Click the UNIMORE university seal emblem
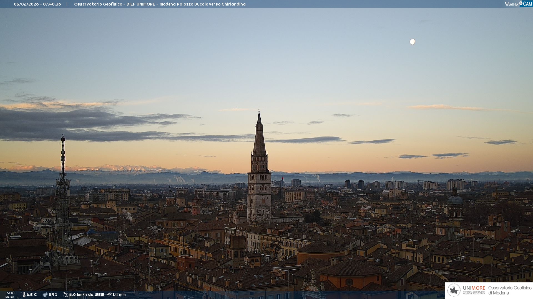533x299 pixels. point(454,290)
